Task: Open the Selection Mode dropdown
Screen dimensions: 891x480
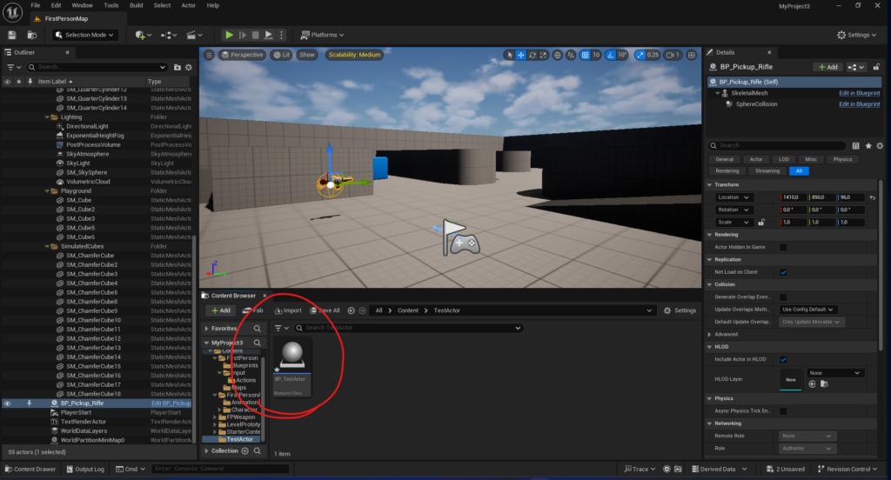Action: 87,35
